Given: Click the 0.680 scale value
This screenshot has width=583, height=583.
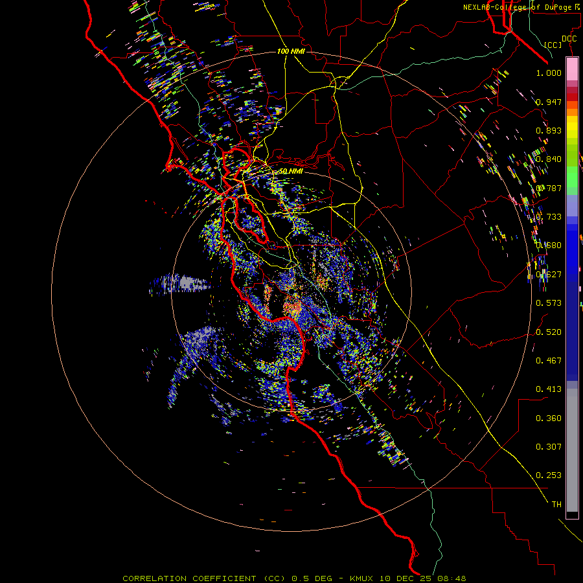Looking at the screenshot, I should point(549,246).
